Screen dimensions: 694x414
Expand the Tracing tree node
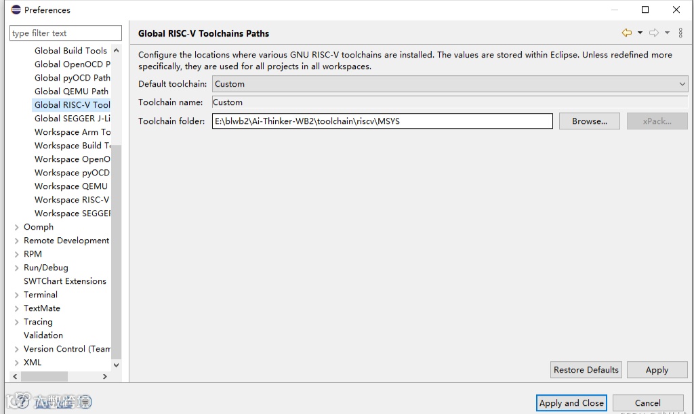16,322
